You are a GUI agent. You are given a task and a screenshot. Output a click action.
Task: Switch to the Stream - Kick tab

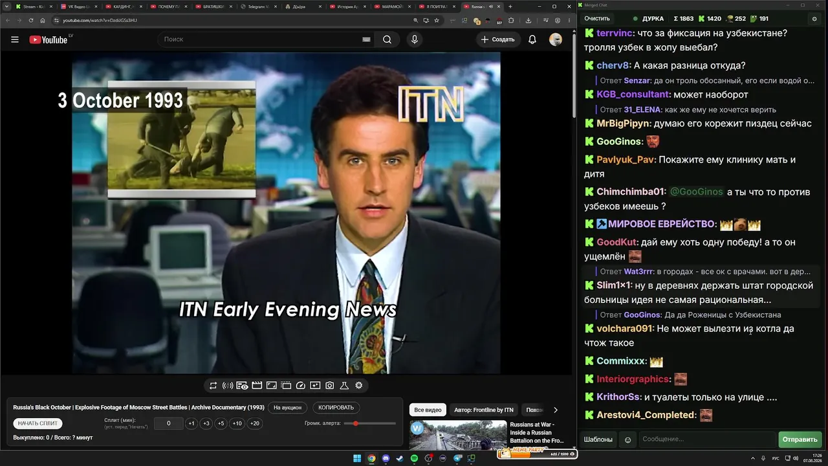point(34,6)
